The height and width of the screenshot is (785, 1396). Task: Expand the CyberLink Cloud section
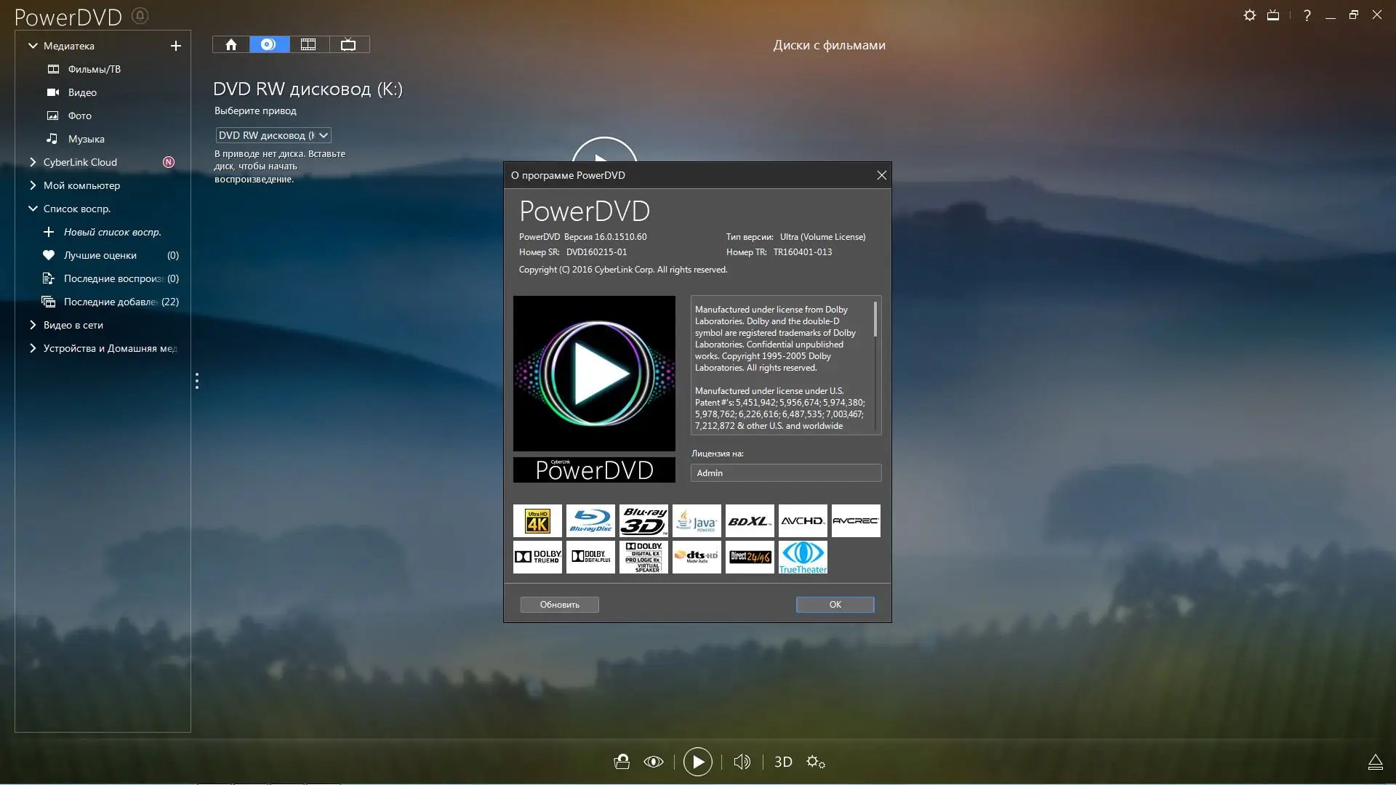tap(33, 162)
